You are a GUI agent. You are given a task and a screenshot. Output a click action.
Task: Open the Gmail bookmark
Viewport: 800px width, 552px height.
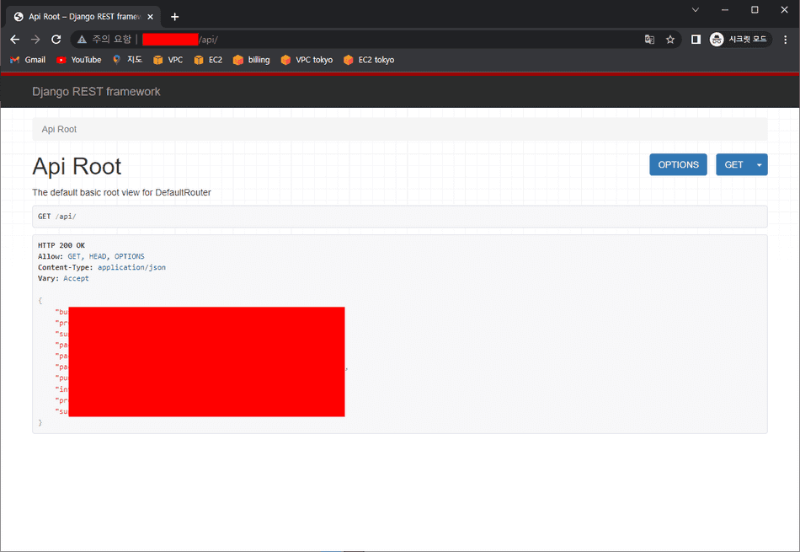coord(28,60)
